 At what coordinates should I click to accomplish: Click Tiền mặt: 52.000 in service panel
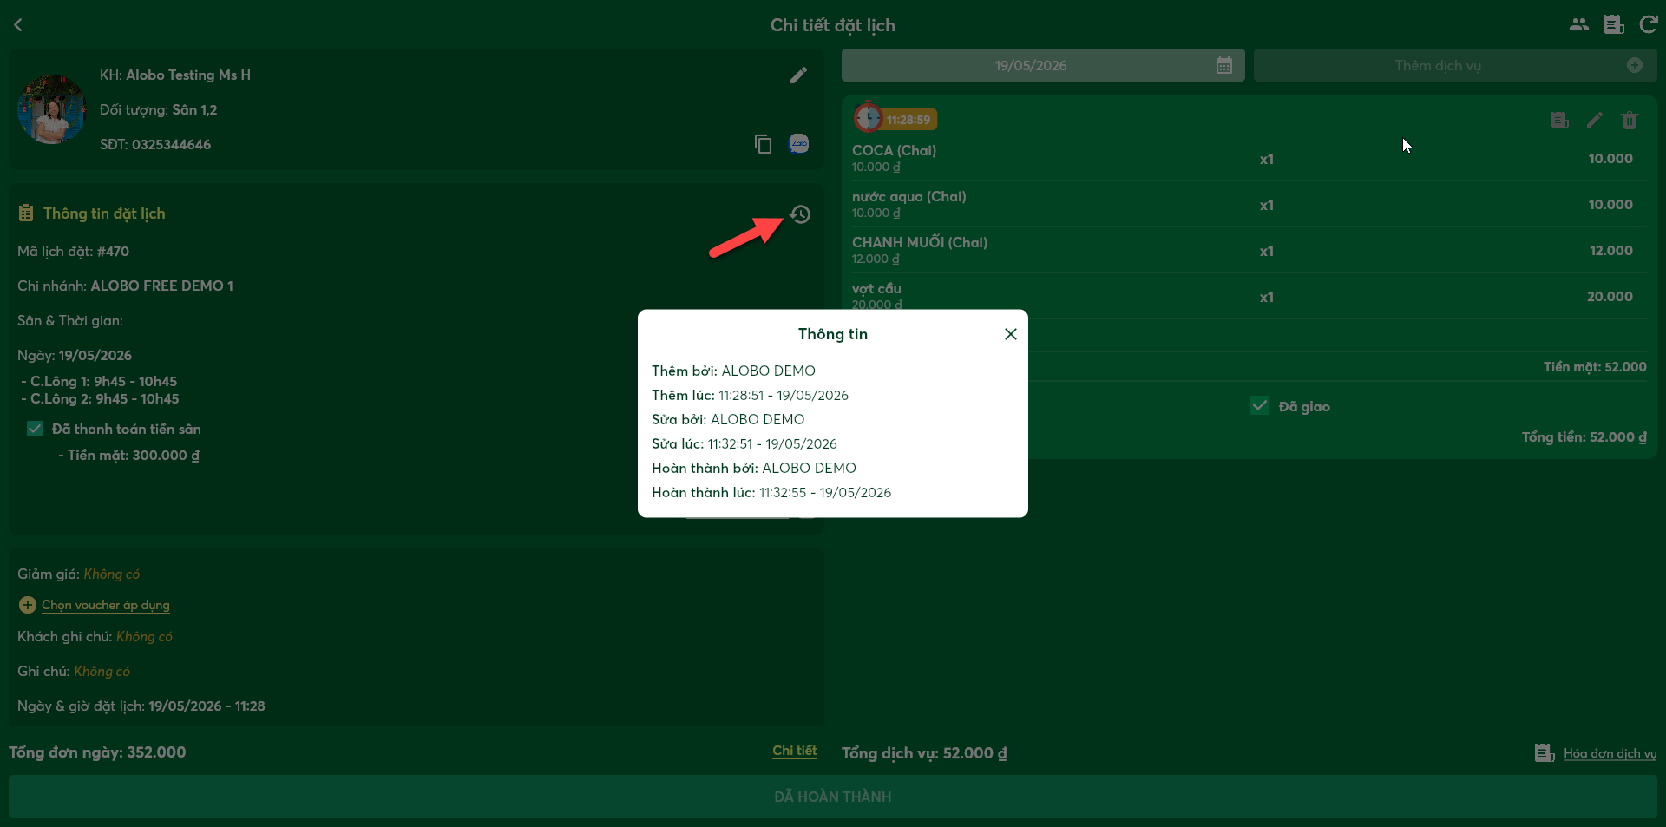point(1595,366)
